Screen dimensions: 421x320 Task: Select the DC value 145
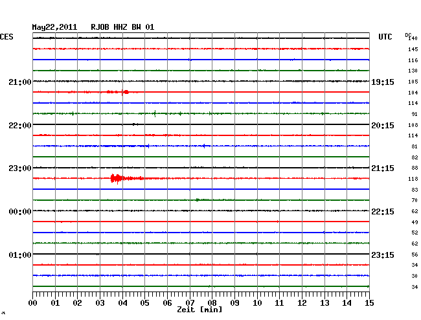[x=413, y=49]
